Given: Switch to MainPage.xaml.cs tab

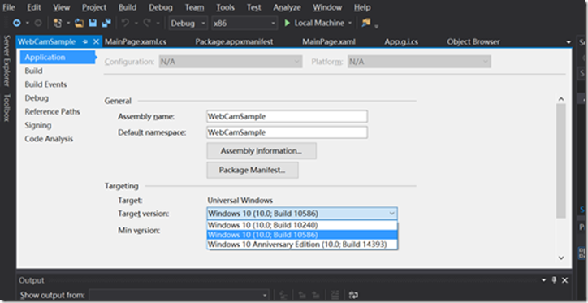Looking at the screenshot, I should click(136, 42).
